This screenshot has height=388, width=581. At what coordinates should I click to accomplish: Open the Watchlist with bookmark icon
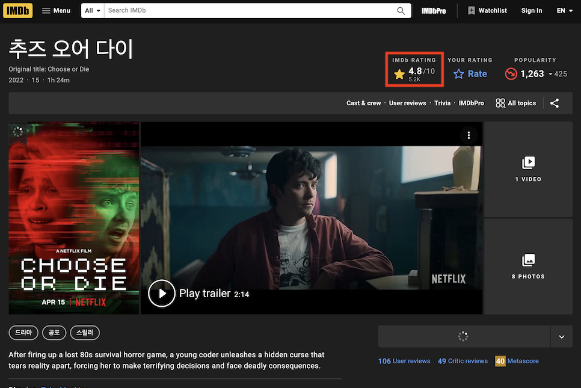[x=487, y=10]
